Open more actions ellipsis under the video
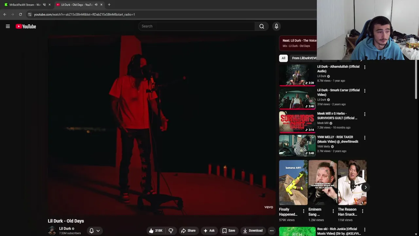 [271, 231]
